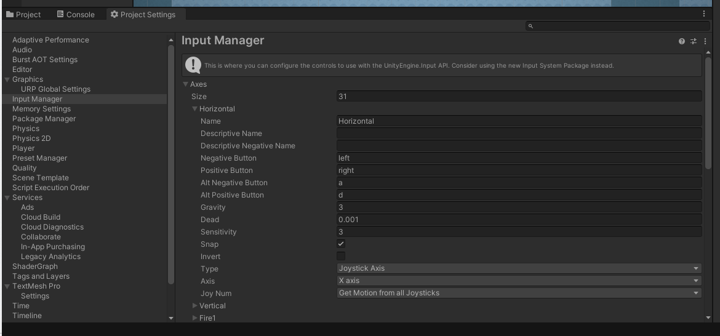Screen dimensions: 720x336
Task: Open the panel kebab menu near tabs
Action: point(703,14)
